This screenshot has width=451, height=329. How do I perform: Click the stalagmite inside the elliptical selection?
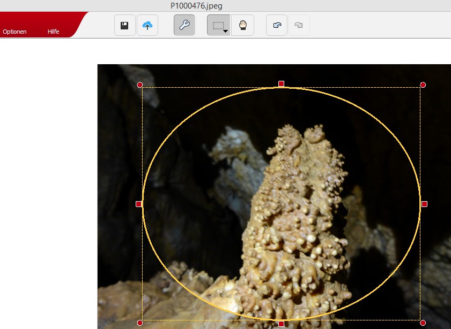tap(295, 225)
